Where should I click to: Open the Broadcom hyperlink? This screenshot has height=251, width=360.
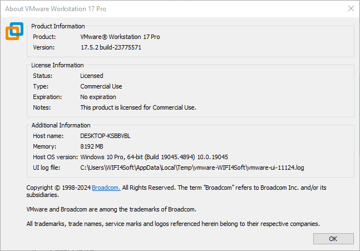tap(106, 188)
